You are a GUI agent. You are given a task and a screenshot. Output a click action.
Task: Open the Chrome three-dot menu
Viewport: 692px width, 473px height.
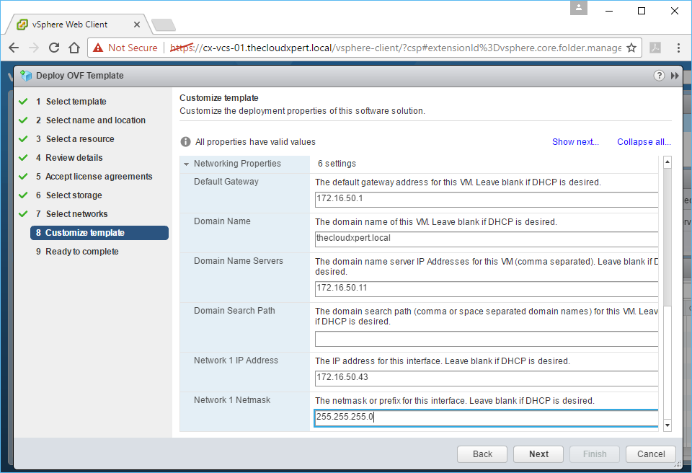click(x=679, y=48)
